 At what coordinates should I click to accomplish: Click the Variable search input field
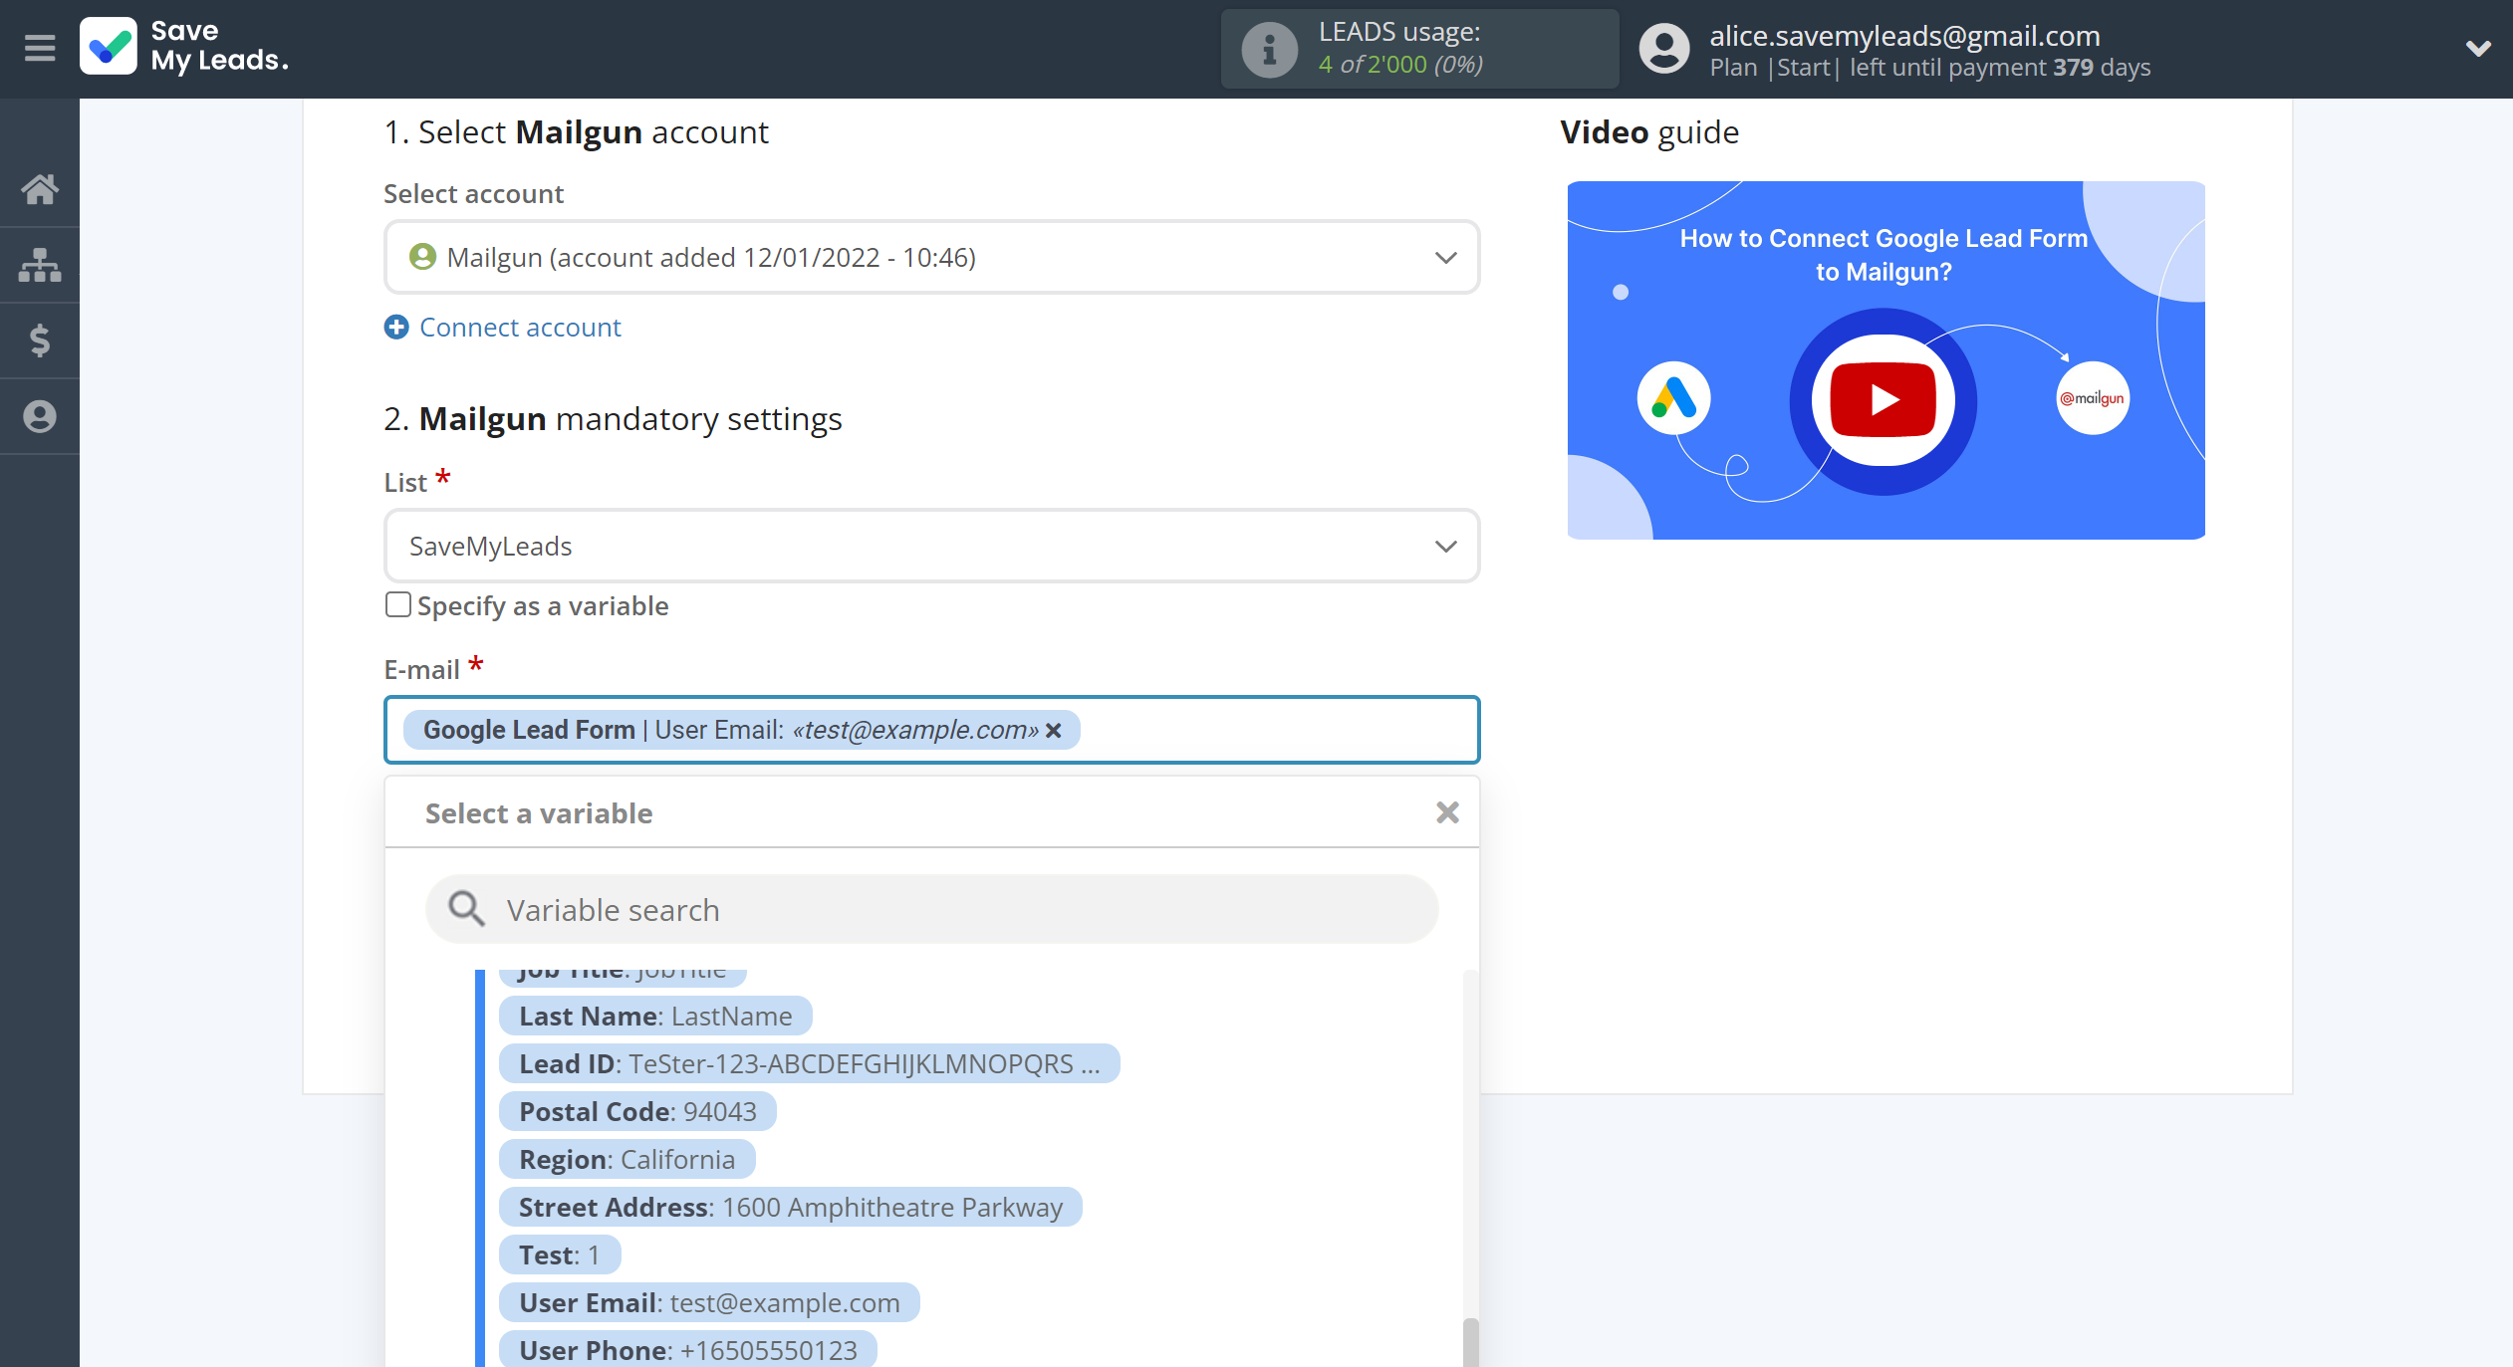(931, 909)
